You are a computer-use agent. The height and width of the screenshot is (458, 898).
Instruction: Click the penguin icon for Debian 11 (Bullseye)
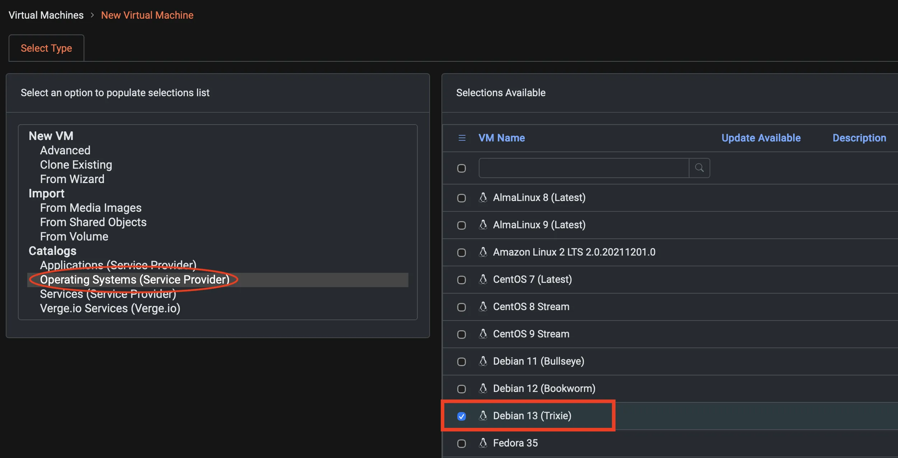pyautogui.click(x=483, y=361)
